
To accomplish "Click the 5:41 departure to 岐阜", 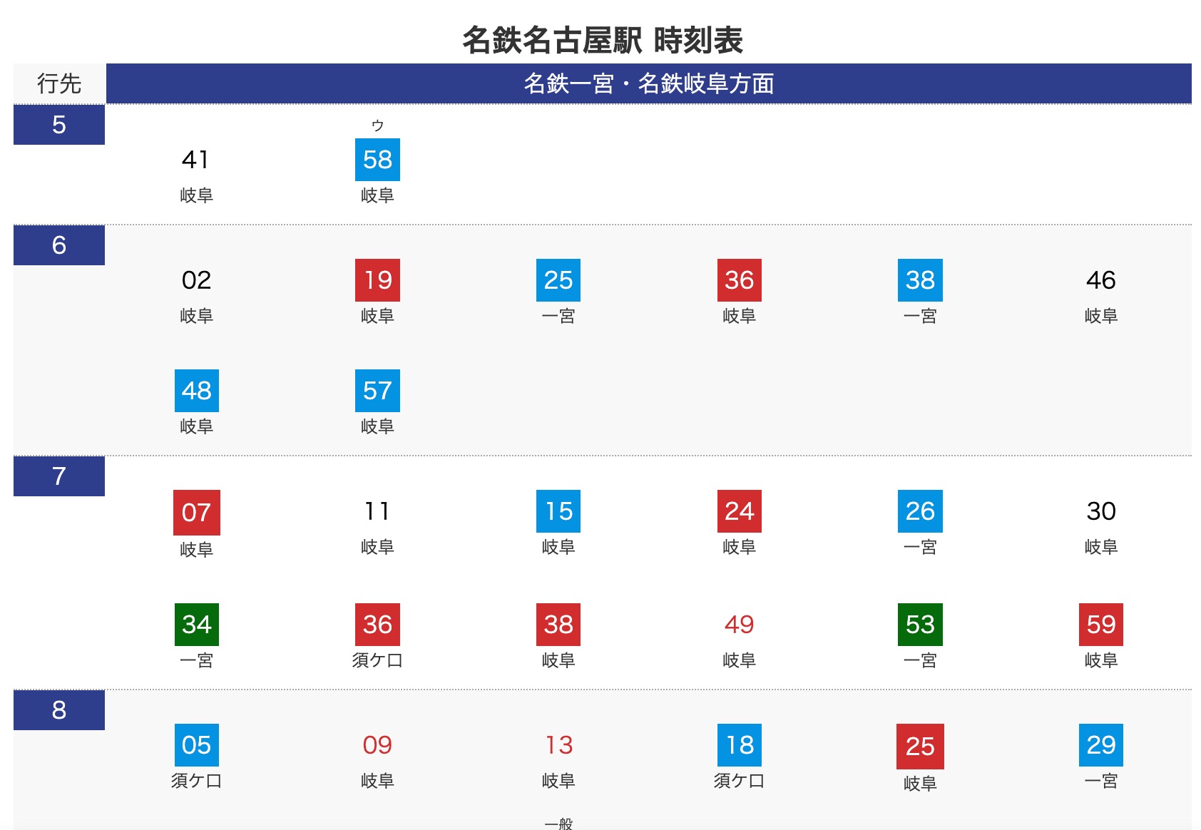I will (196, 160).
